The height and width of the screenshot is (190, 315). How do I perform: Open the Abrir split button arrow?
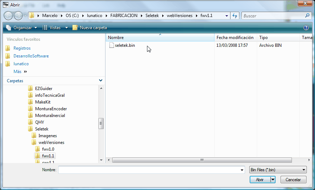point(273,180)
